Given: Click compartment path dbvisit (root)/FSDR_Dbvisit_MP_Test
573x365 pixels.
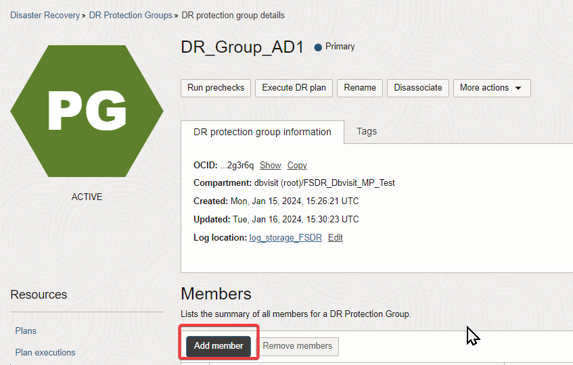Looking at the screenshot, I should [325, 183].
